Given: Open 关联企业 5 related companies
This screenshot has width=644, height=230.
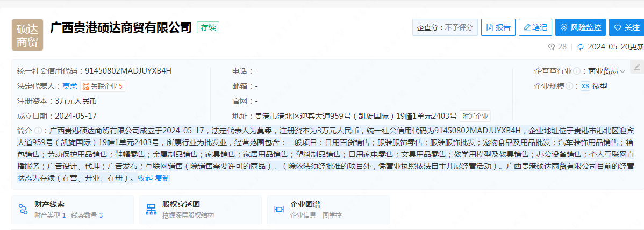Looking at the screenshot, I should point(103,86).
